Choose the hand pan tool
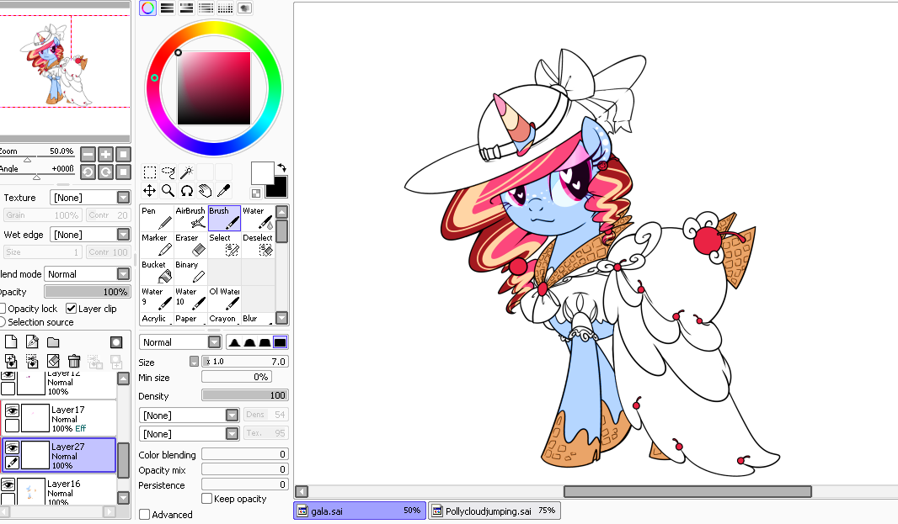Viewport: 898px width, 524px height. pos(205,190)
